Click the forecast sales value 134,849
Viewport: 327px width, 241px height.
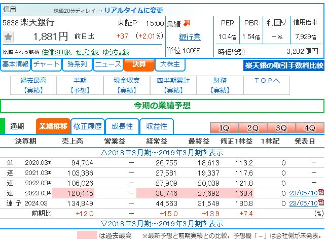click(80, 203)
